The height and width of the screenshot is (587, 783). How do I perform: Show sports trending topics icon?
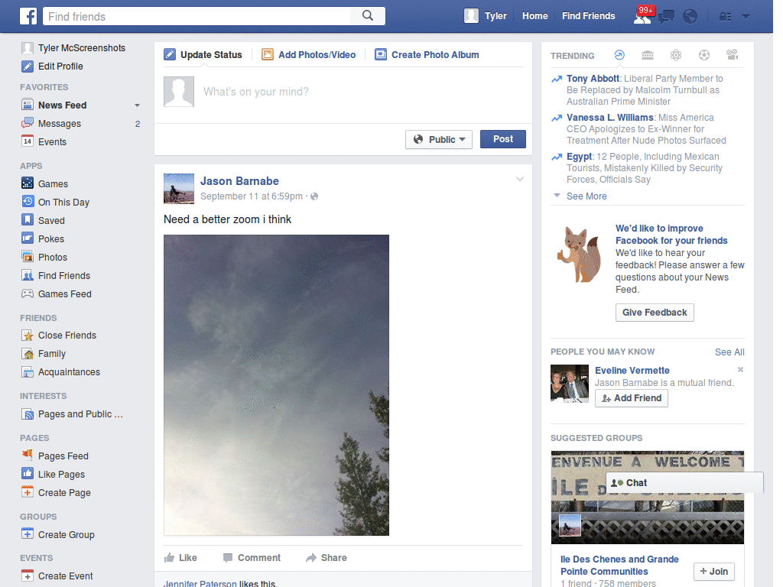[x=704, y=55]
